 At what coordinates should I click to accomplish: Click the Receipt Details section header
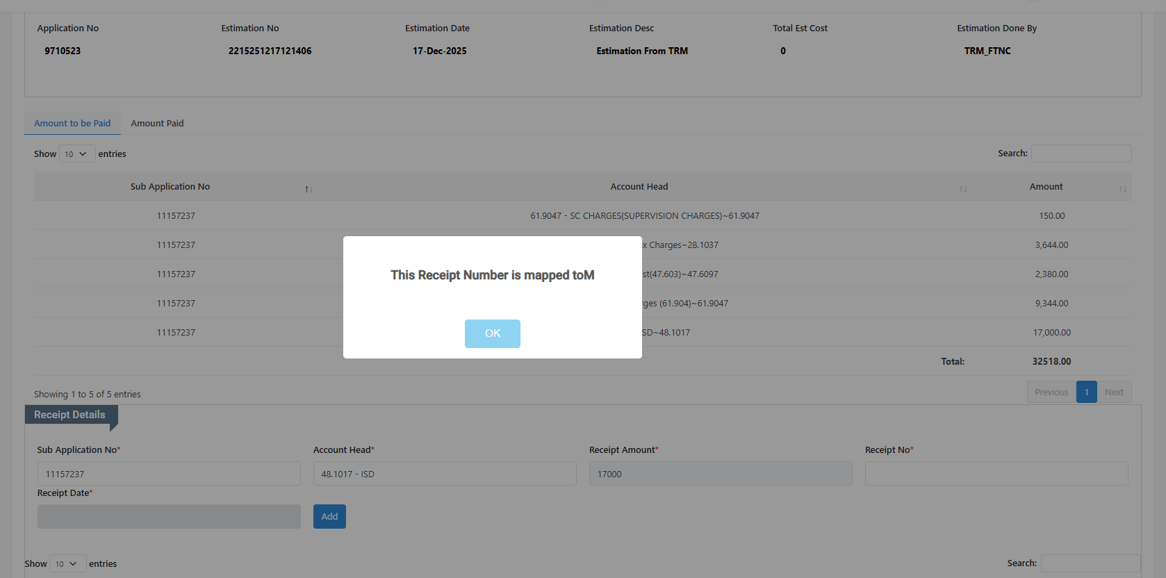(70, 415)
